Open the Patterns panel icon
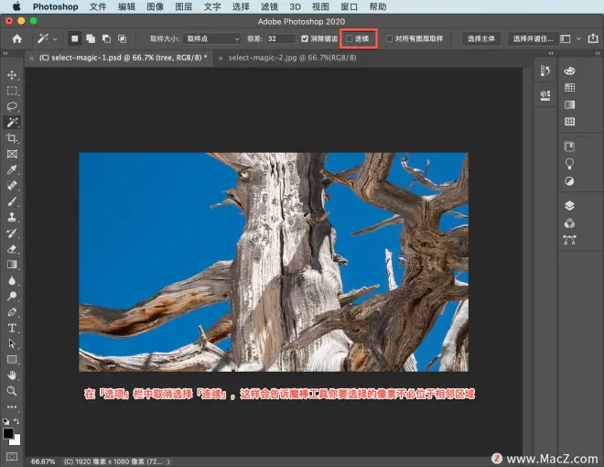Image resolution: width=604 pixels, height=467 pixels. click(x=569, y=122)
